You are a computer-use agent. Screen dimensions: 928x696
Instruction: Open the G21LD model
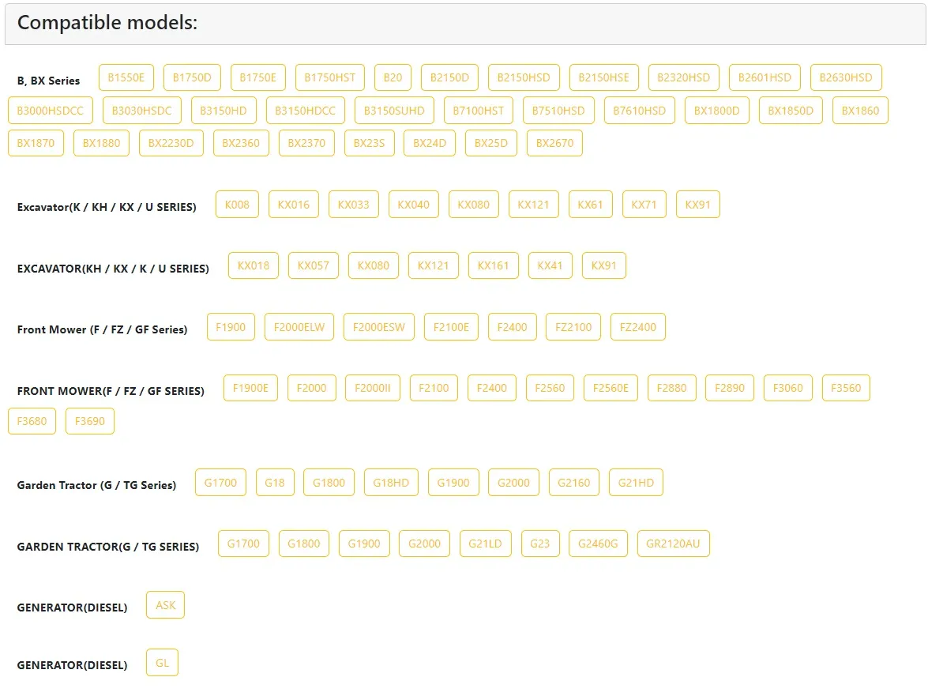tap(485, 544)
